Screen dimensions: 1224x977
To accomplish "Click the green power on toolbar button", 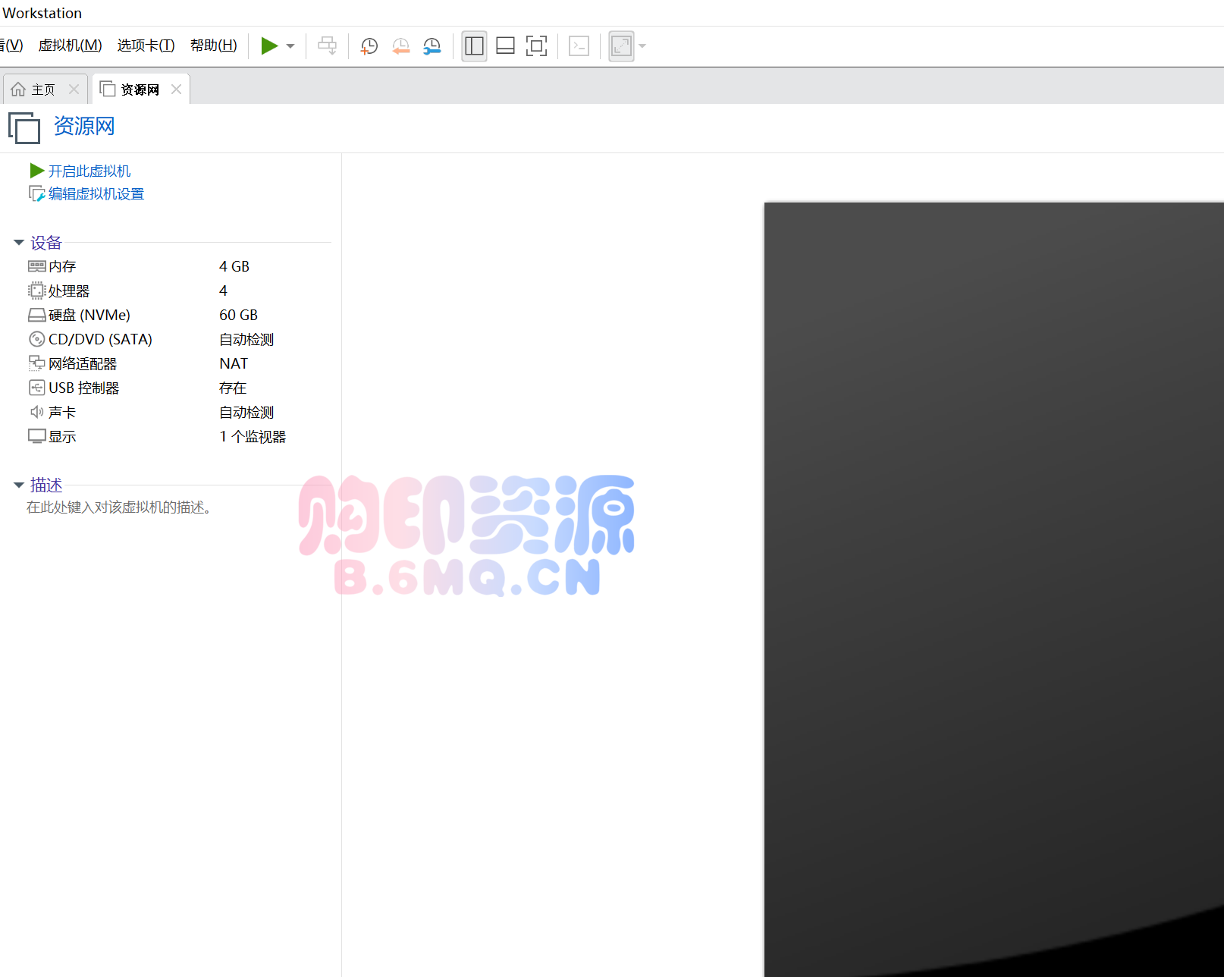I will [x=269, y=46].
